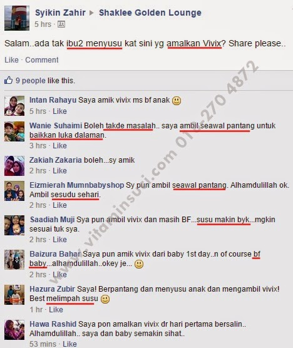Screen dimensions: 293x348
Task: Open Hawa Rashid's avatar photo
Action: click(x=14, y=330)
